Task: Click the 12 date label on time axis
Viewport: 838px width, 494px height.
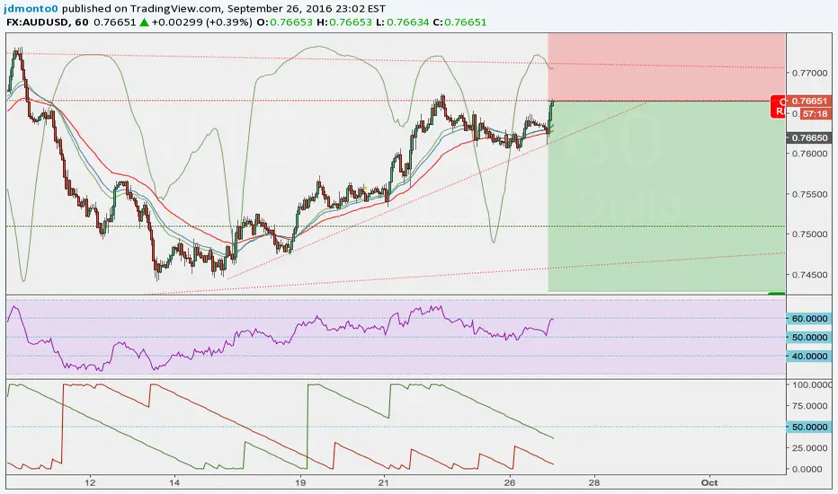Action: 90,483
